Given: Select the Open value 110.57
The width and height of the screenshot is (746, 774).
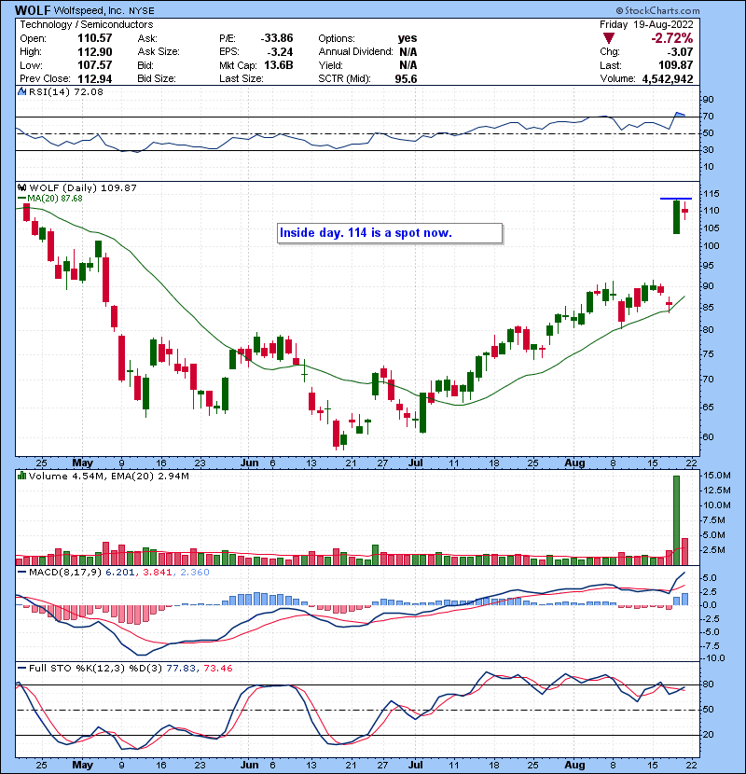Looking at the screenshot, I should (x=95, y=38).
